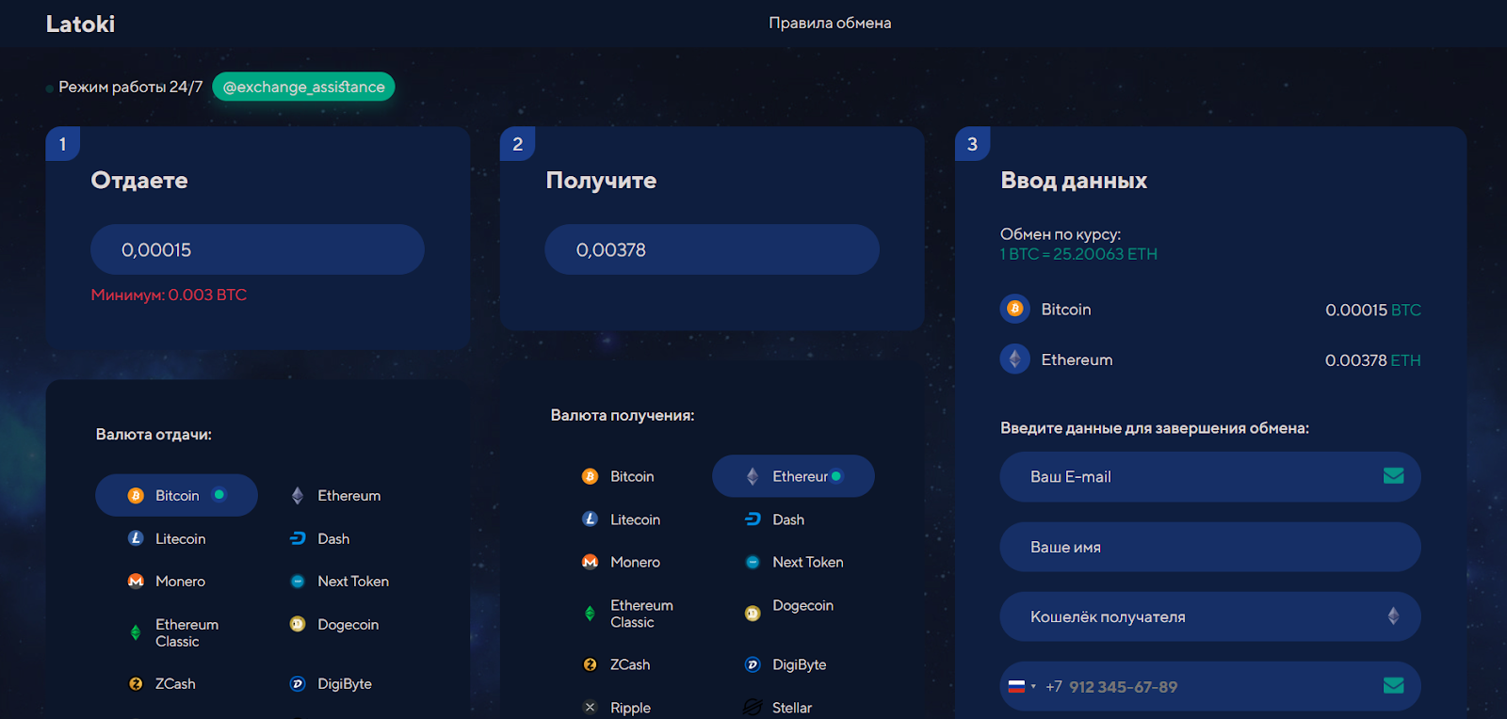Click Ethereum coin icon in Ввод данных
The image size is (1507, 719).
coord(1014,359)
